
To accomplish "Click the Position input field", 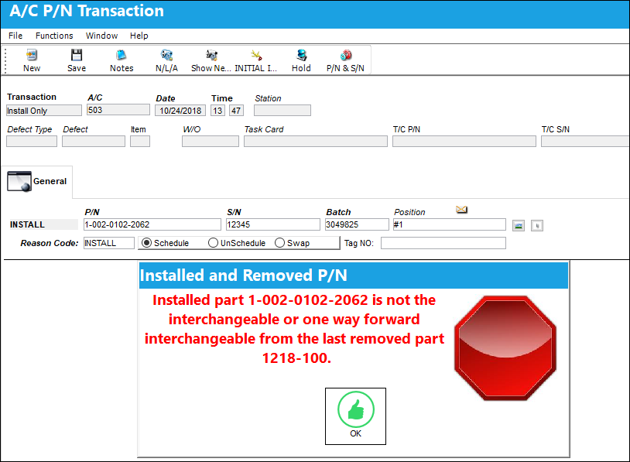I will click(x=449, y=224).
